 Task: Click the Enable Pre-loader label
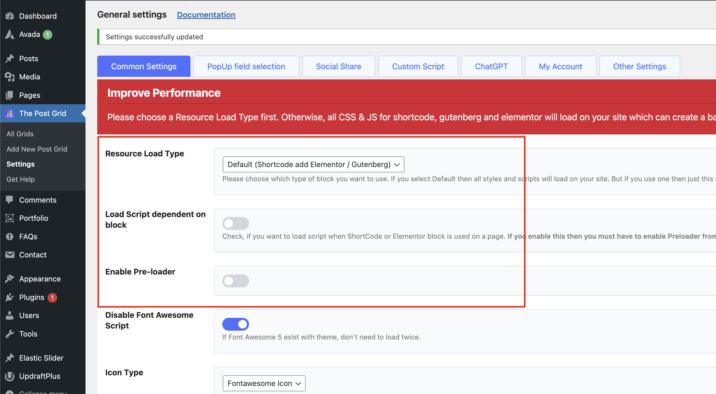pos(140,272)
